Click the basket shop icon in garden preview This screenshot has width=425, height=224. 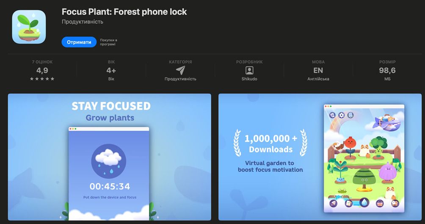pos(380,203)
